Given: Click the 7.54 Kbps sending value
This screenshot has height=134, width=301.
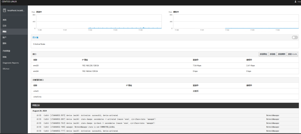Looking at the screenshot, I should click(x=197, y=65).
